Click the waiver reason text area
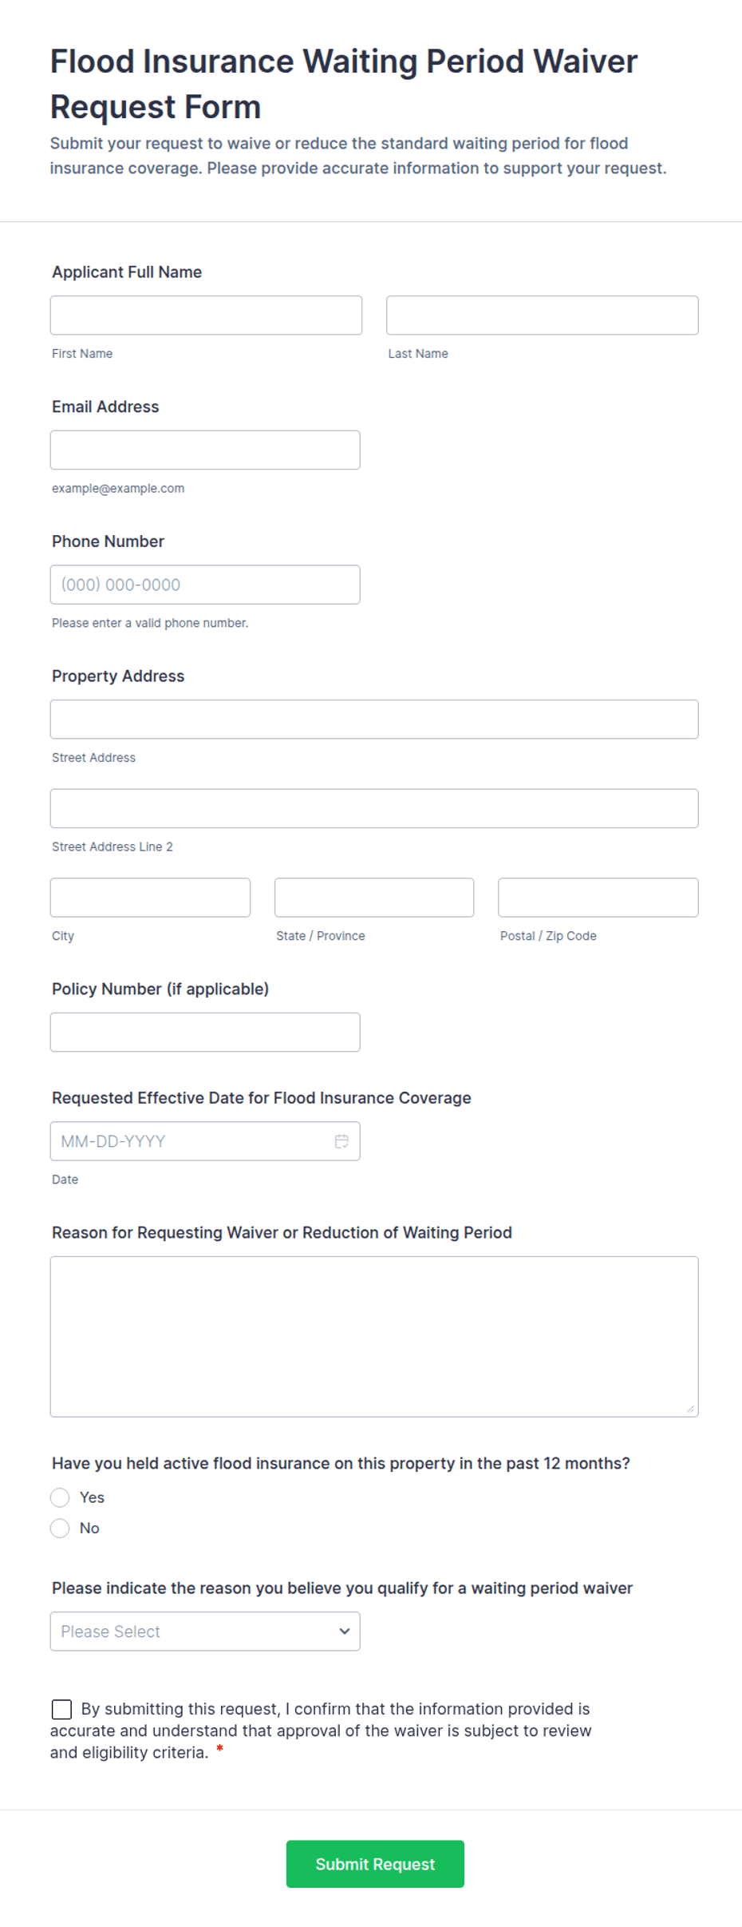The width and height of the screenshot is (742, 1927). pos(374,1337)
